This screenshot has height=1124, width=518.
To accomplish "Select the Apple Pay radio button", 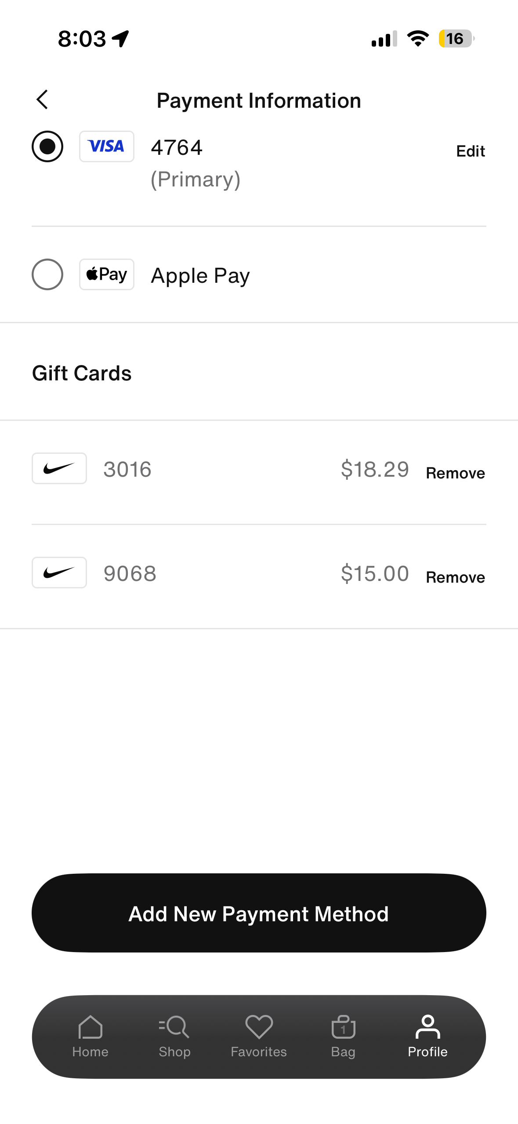I will pos(47,274).
